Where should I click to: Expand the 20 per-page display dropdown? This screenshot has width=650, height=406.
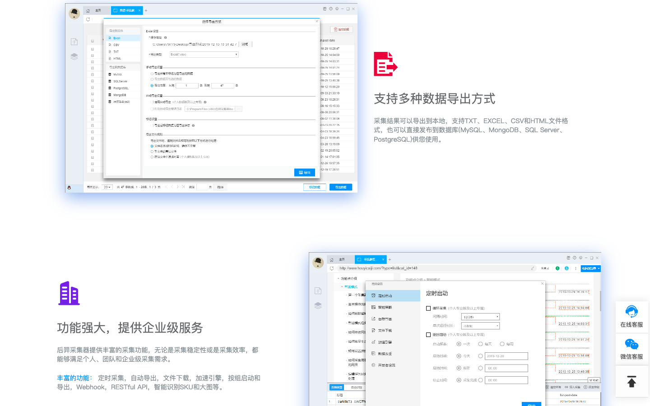pyautogui.click(x=107, y=187)
